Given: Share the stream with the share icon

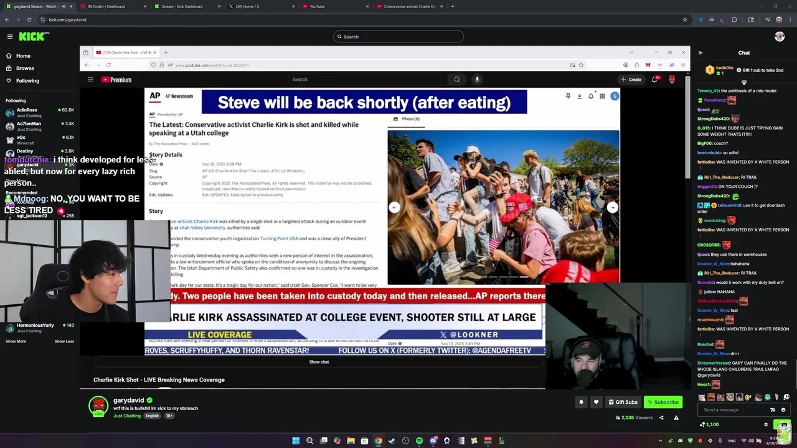Looking at the screenshot, I should [661, 418].
